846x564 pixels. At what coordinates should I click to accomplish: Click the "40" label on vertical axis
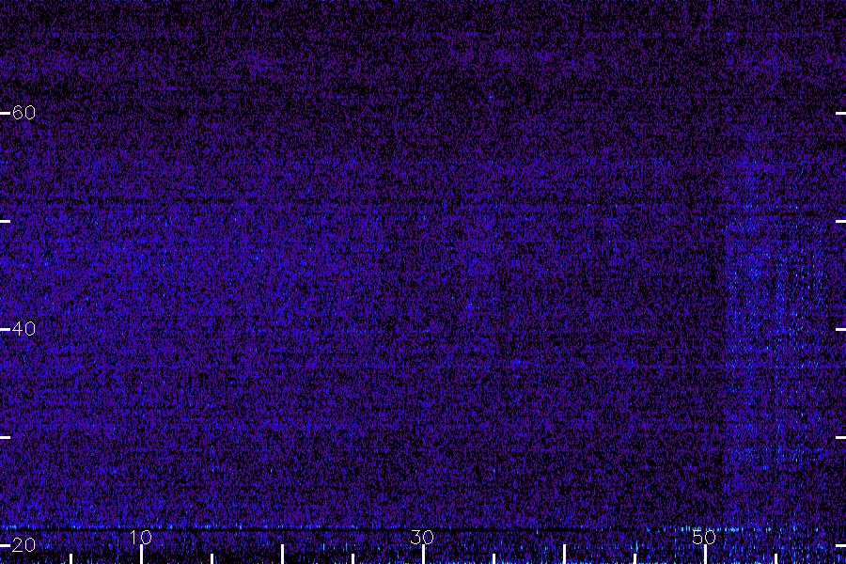tap(23, 329)
